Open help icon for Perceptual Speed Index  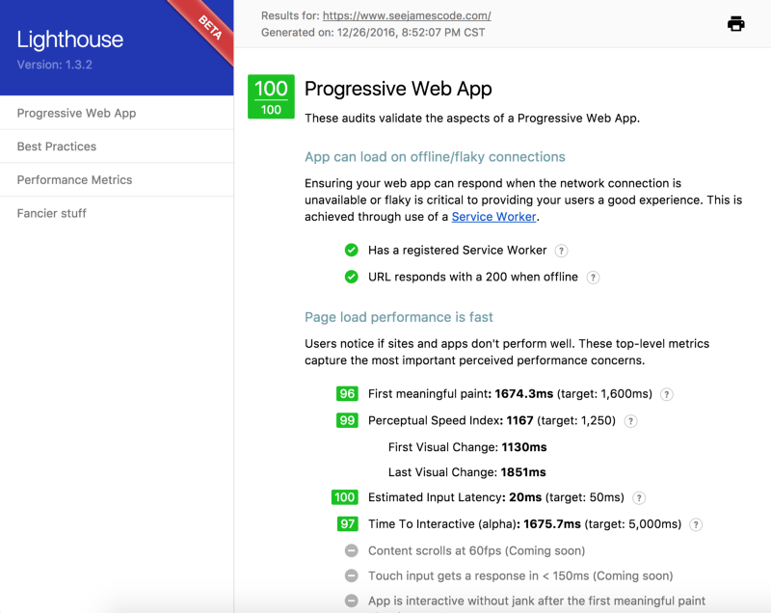[x=631, y=421]
